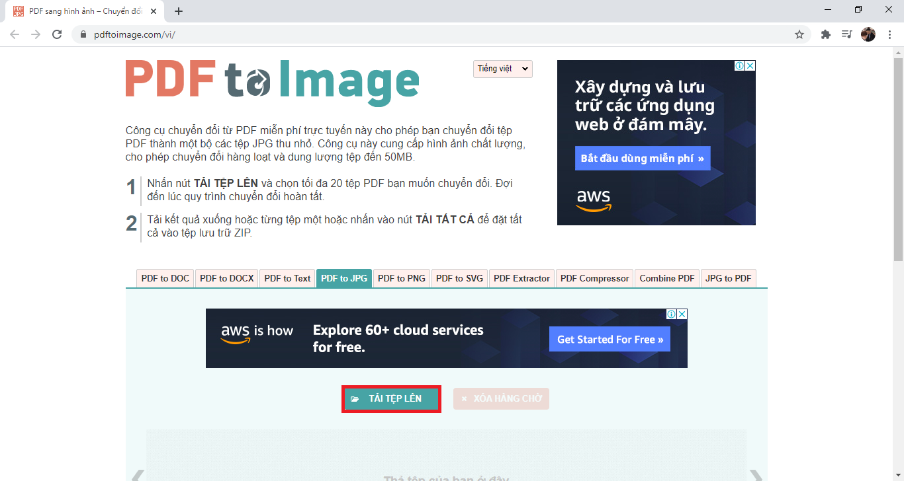904x481 pixels.
Task: Open the Combine PDF tab
Action: click(667, 278)
